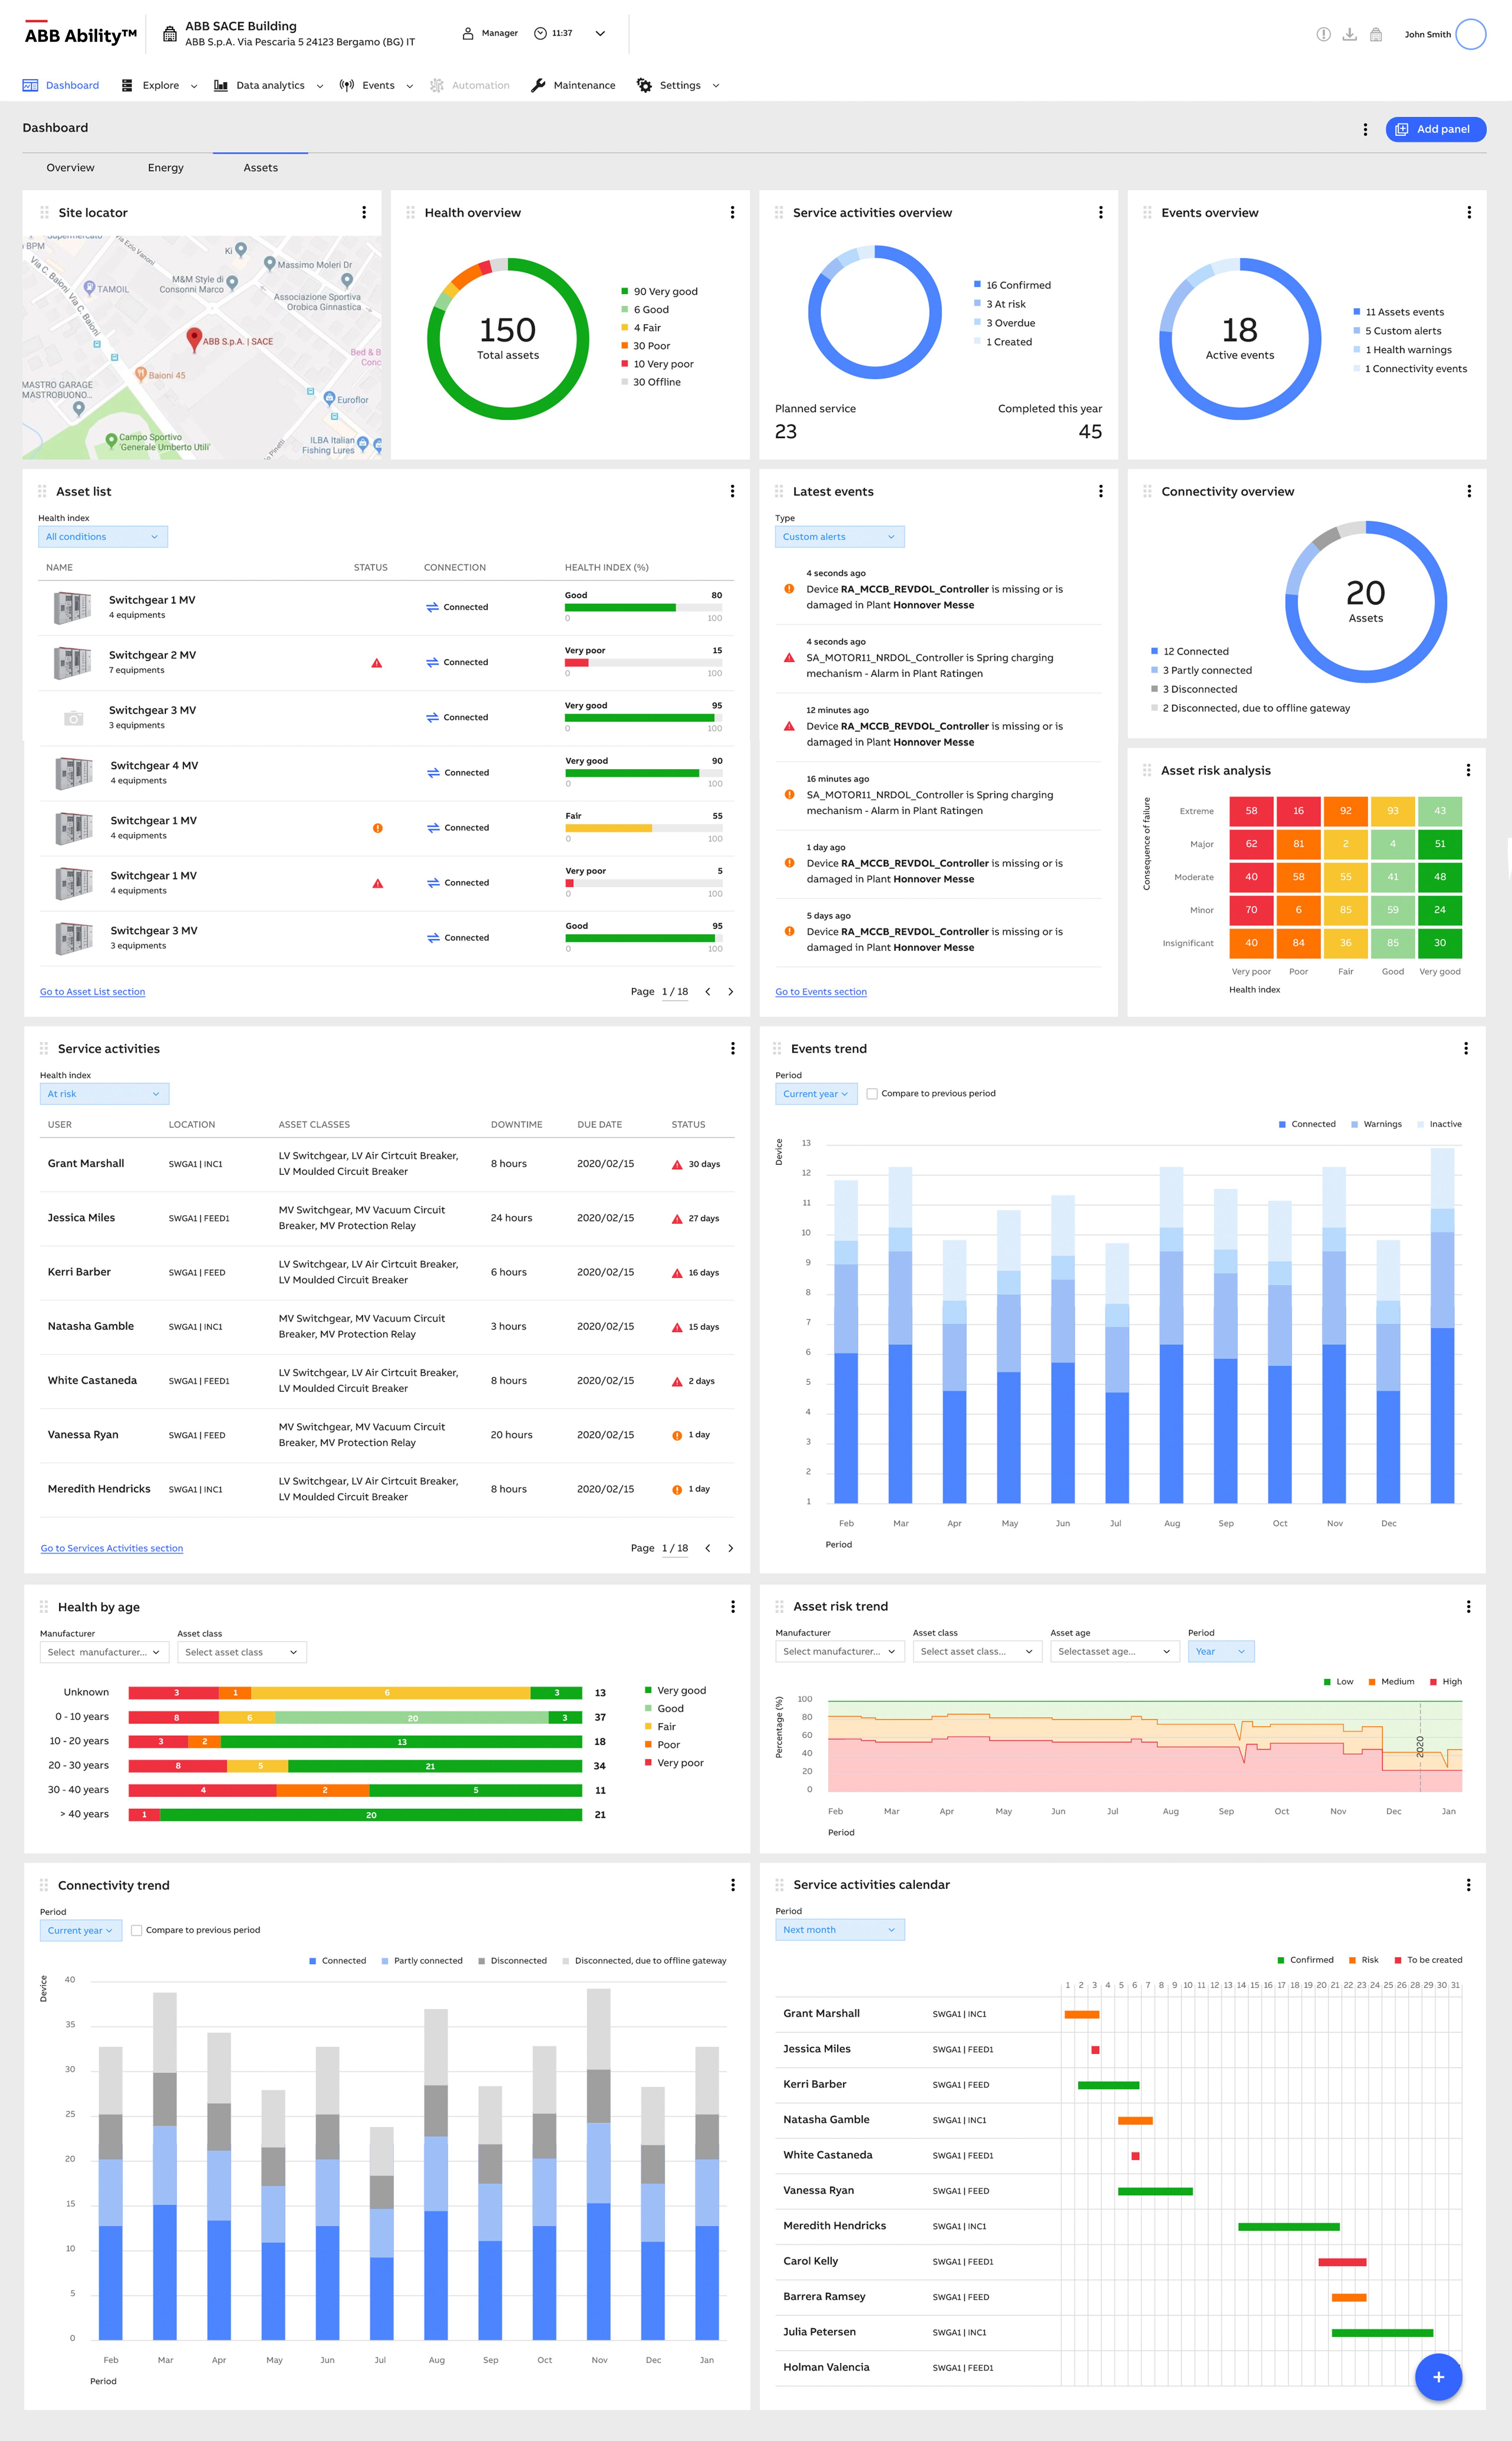This screenshot has width=1512, height=2441.
Task: Click the alert info icon in header
Action: point(1323,34)
